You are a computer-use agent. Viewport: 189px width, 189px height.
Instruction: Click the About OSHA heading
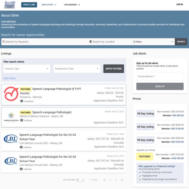tap(10, 15)
